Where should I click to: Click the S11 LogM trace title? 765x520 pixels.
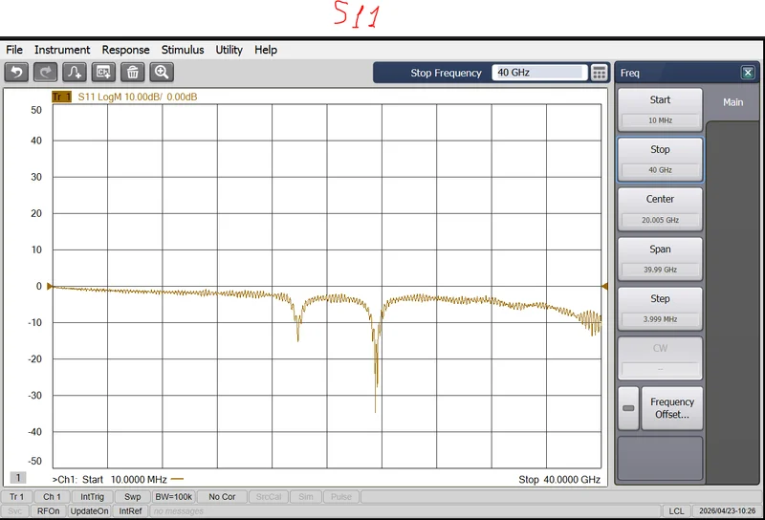pyautogui.click(x=138, y=97)
